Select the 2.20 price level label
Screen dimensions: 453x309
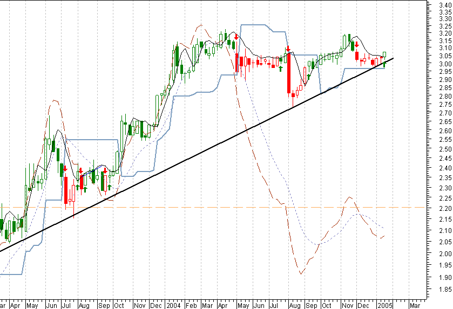pyautogui.click(x=445, y=209)
